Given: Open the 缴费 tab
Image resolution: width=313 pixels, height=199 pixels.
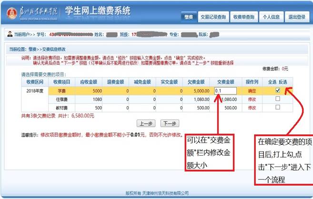Looking at the screenshot, I should point(189,17).
